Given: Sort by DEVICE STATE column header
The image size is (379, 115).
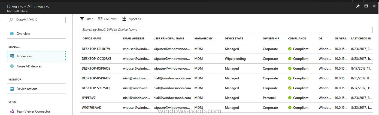Looking at the screenshot, I should point(234,39).
